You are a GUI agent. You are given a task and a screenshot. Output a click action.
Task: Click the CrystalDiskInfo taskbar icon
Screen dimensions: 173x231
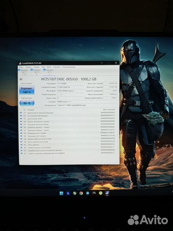[107, 193]
